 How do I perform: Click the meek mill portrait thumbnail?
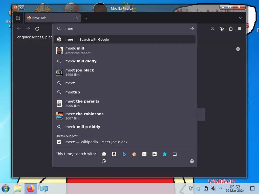59,50
